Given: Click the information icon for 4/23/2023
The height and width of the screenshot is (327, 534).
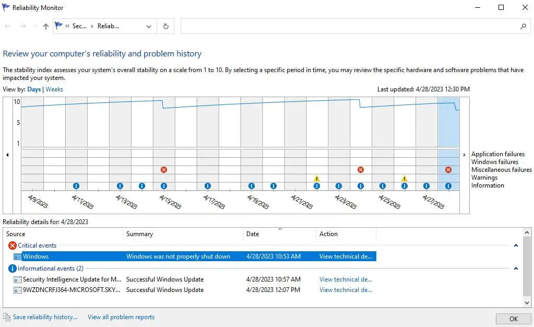Looking at the screenshot, I should coord(339,186).
